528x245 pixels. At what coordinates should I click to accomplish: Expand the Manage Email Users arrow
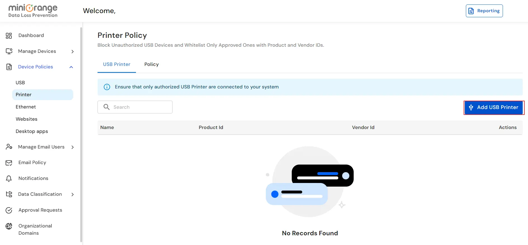[x=72, y=147]
